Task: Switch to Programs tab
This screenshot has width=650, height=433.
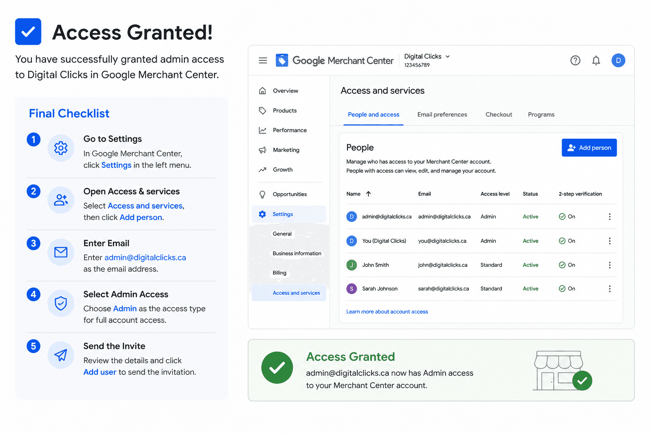Action: click(541, 115)
